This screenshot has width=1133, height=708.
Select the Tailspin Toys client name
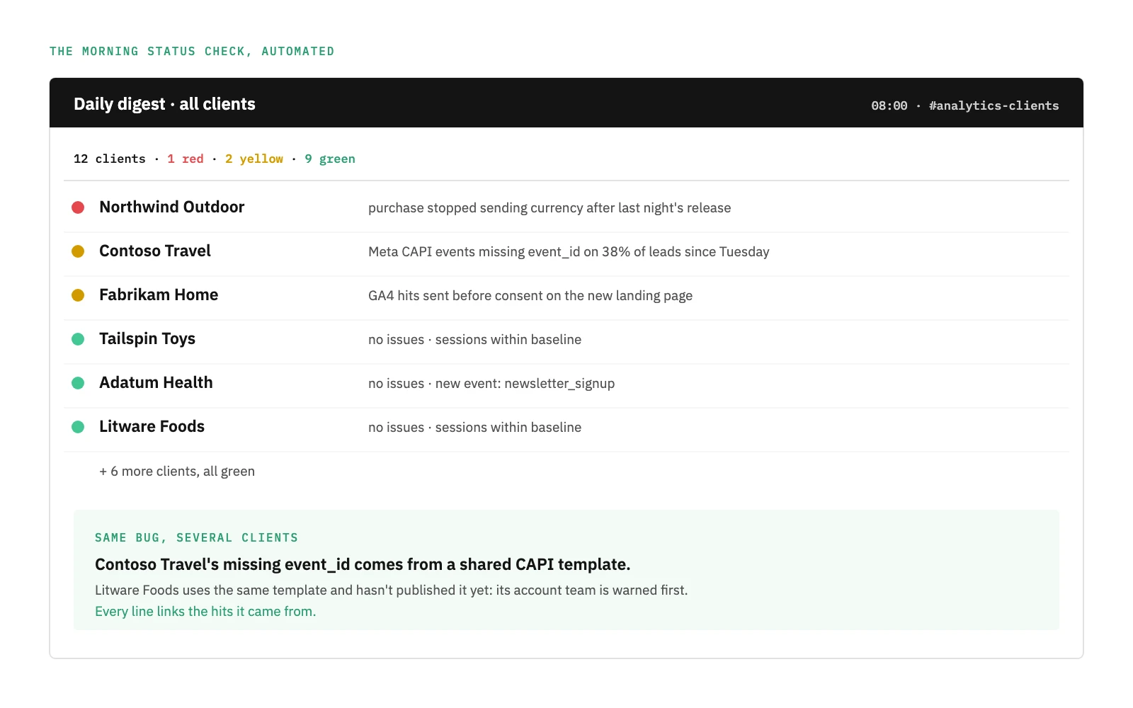point(147,338)
